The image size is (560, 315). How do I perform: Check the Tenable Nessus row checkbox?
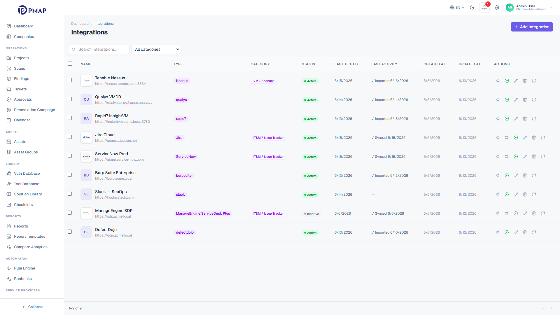tap(70, 80)
